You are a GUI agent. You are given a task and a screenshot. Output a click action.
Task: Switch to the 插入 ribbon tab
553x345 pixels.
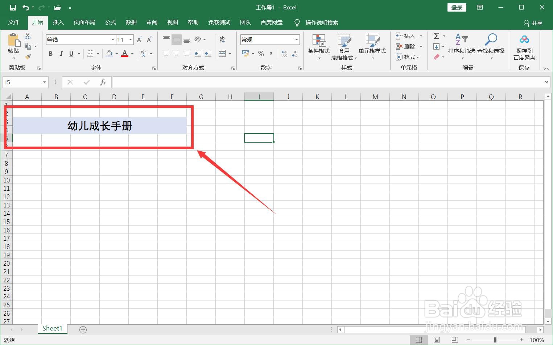[x=58, y=22]
